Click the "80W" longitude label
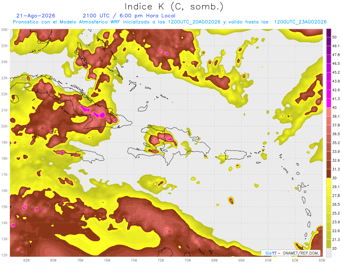 [53, 260]
